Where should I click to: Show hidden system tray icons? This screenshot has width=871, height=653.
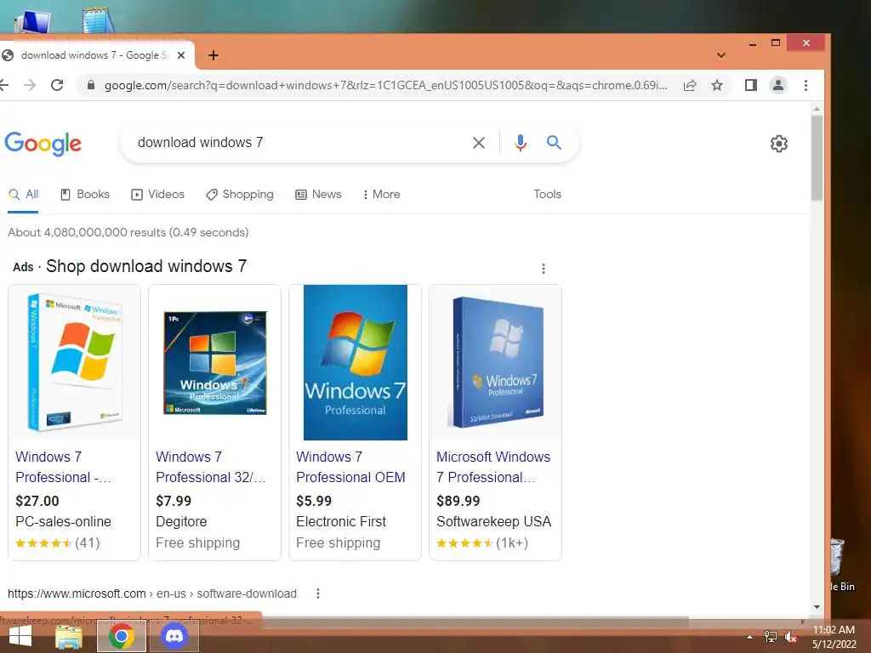[750, 636]
